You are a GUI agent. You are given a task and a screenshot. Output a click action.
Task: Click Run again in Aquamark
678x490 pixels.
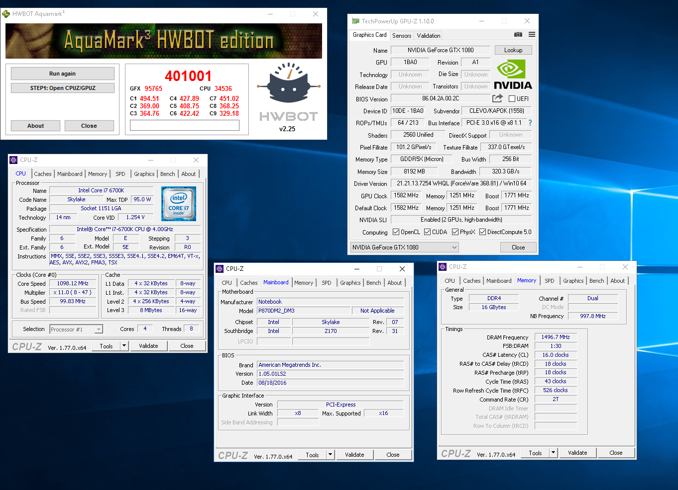tap(63, 74)
